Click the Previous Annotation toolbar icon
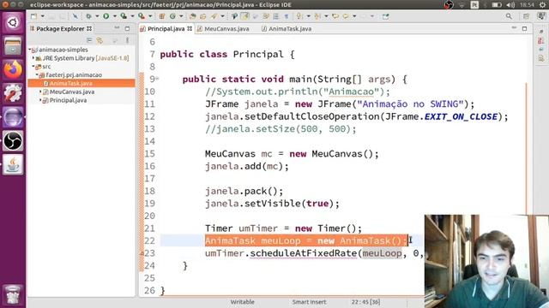 tap(317, 16)
